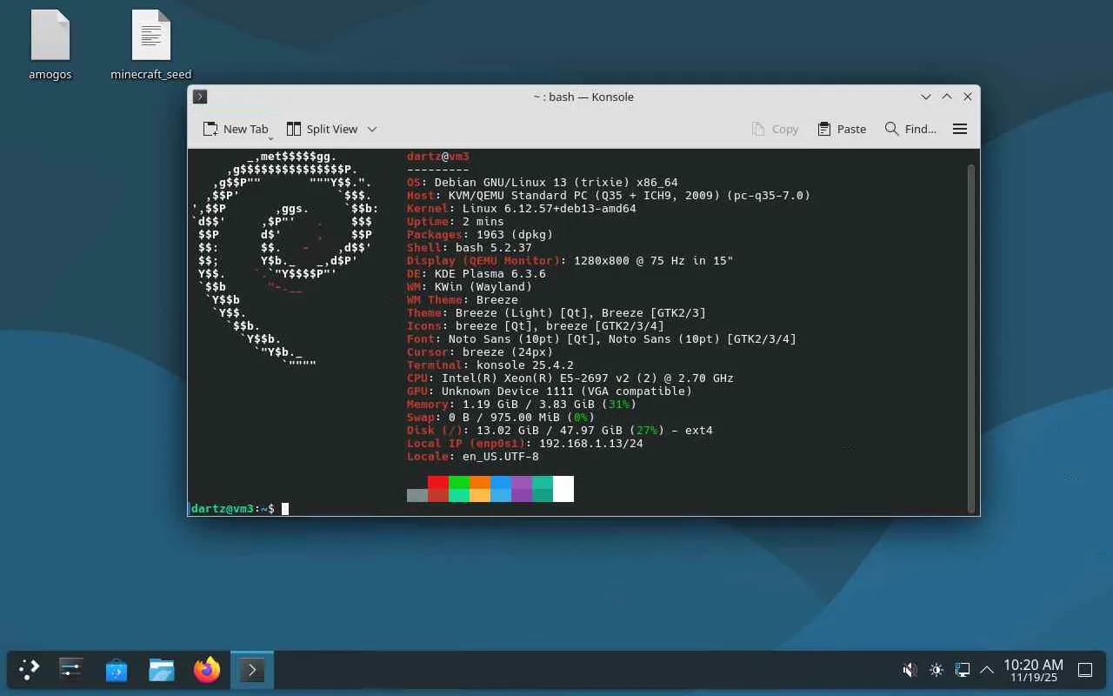Open the Konsole window menu icon in title bar

(x=200, y=97)
